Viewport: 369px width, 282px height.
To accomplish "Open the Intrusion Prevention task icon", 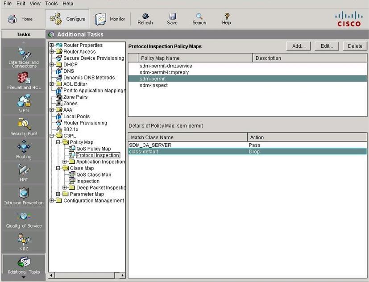I will tap(24, 193).
